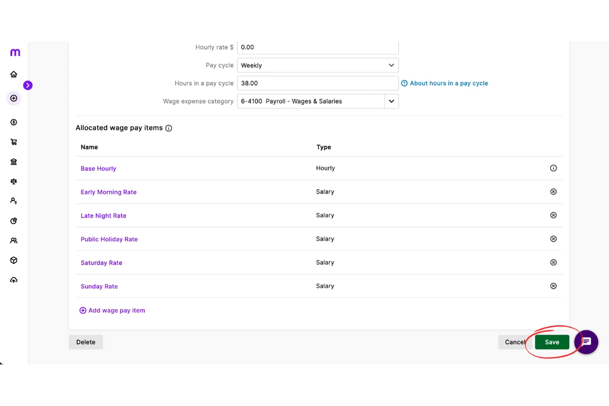
Task: Remove the Late Night Rate pay item
Action: (x=553, y=215)
